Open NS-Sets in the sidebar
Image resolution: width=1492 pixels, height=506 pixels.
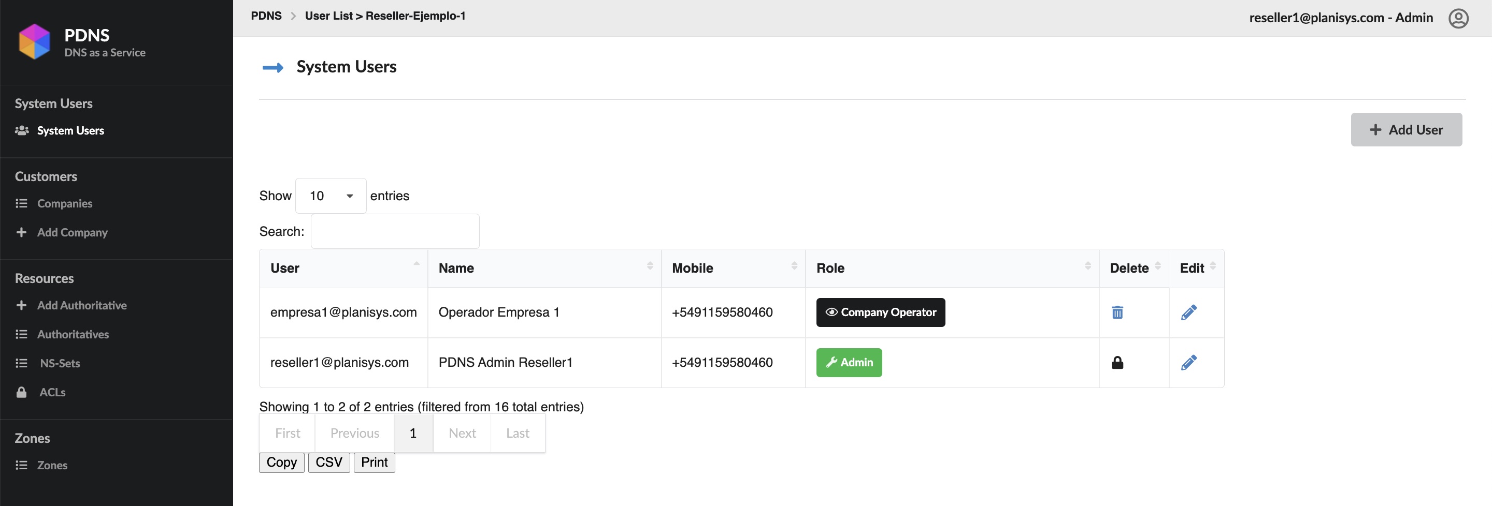coord(60,363)
